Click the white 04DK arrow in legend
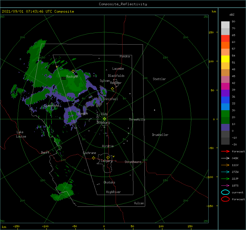Image resolution: width=246 pixels, height=230 pixels. [x=225, y=158]
